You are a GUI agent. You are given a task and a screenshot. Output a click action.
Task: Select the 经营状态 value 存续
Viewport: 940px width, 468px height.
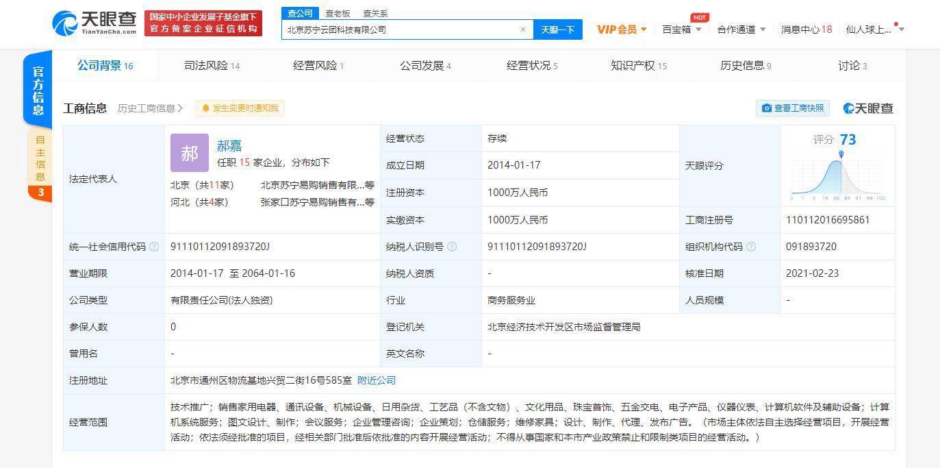pos(497,138)
